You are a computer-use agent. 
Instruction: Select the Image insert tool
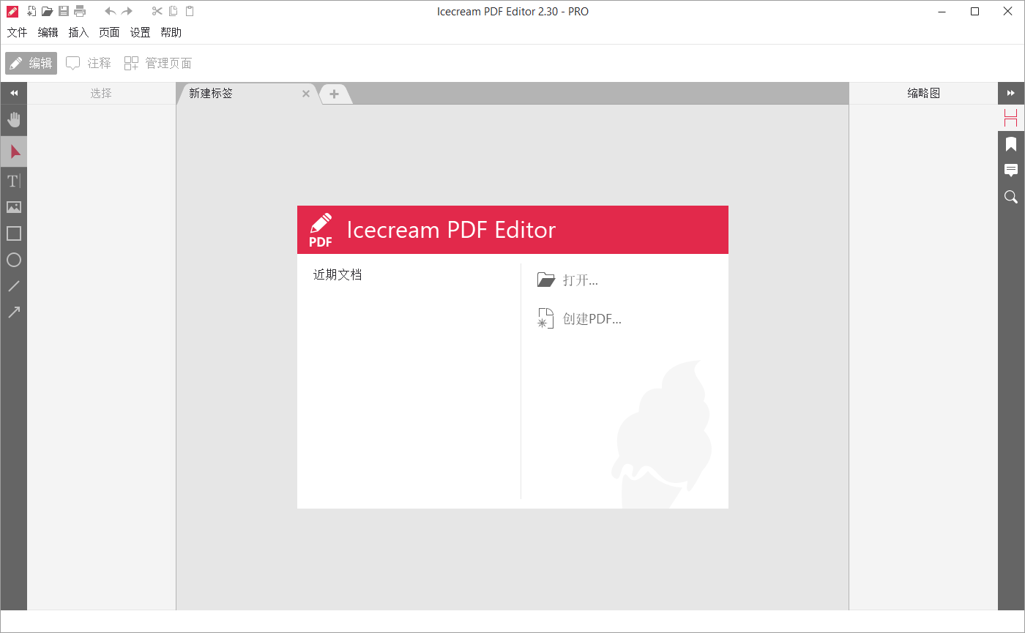pyautogui.click(x=14, y=207)
